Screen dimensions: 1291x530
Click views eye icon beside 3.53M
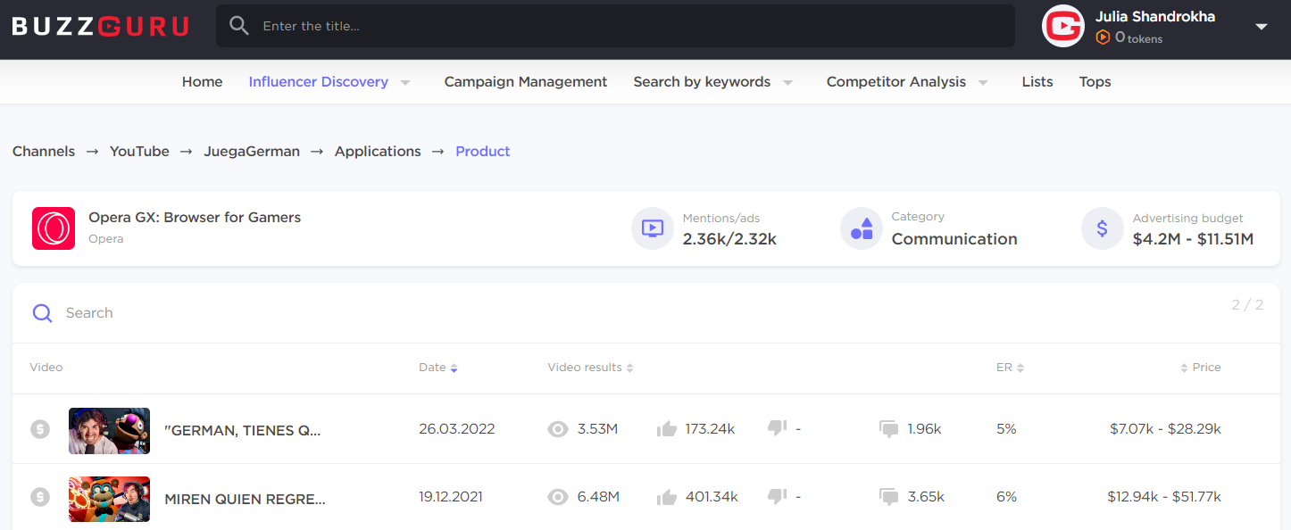558,429
